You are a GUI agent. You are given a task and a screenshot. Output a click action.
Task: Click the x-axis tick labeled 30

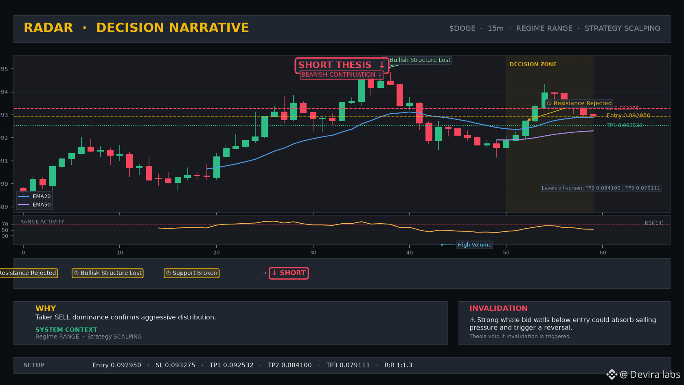pyautogui.click(x=313, y=253)
